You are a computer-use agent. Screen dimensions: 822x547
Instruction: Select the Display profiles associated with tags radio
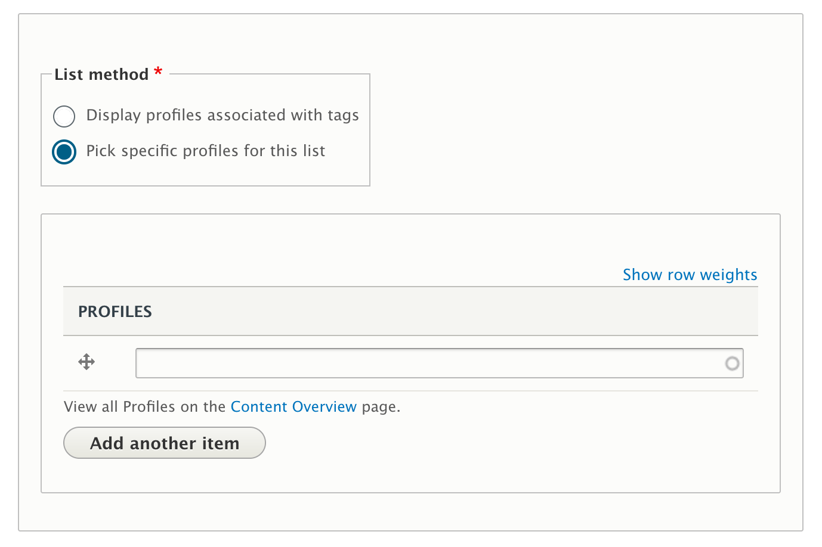click(x=64, y=116)
